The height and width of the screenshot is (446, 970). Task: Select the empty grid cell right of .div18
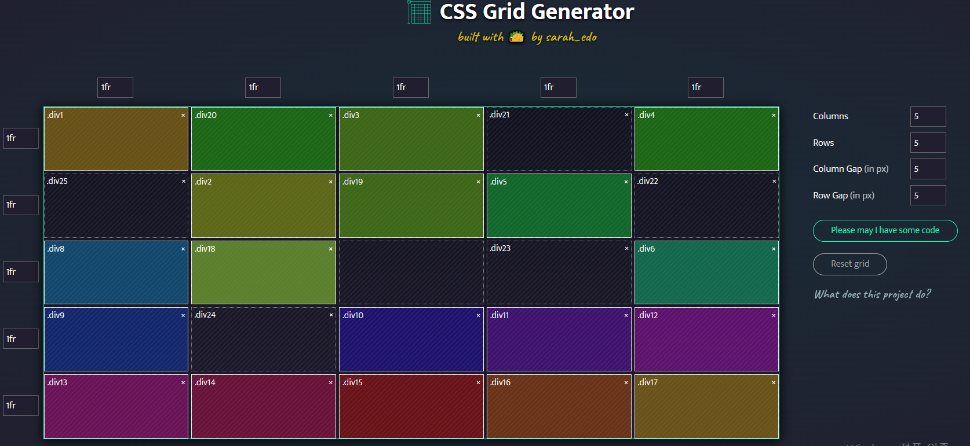coord(411,272)
